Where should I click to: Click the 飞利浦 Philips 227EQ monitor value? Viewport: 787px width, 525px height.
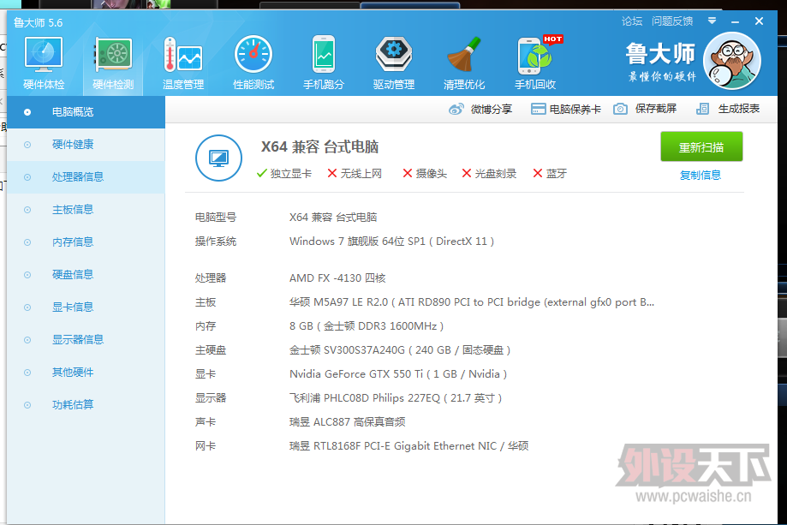point(396,398)
